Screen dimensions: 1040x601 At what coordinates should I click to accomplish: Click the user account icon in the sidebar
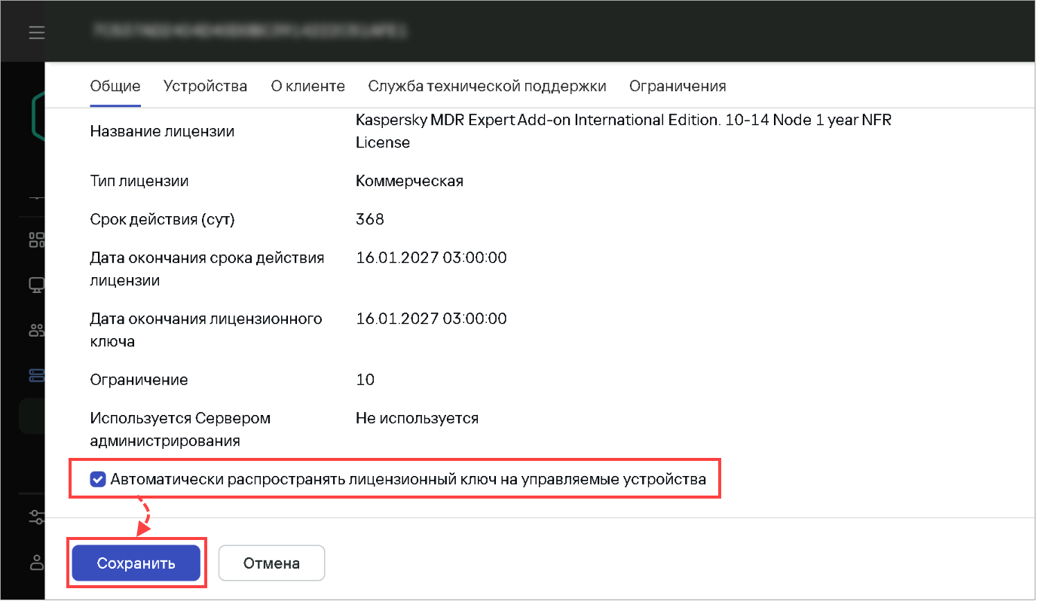coord(36,561)
